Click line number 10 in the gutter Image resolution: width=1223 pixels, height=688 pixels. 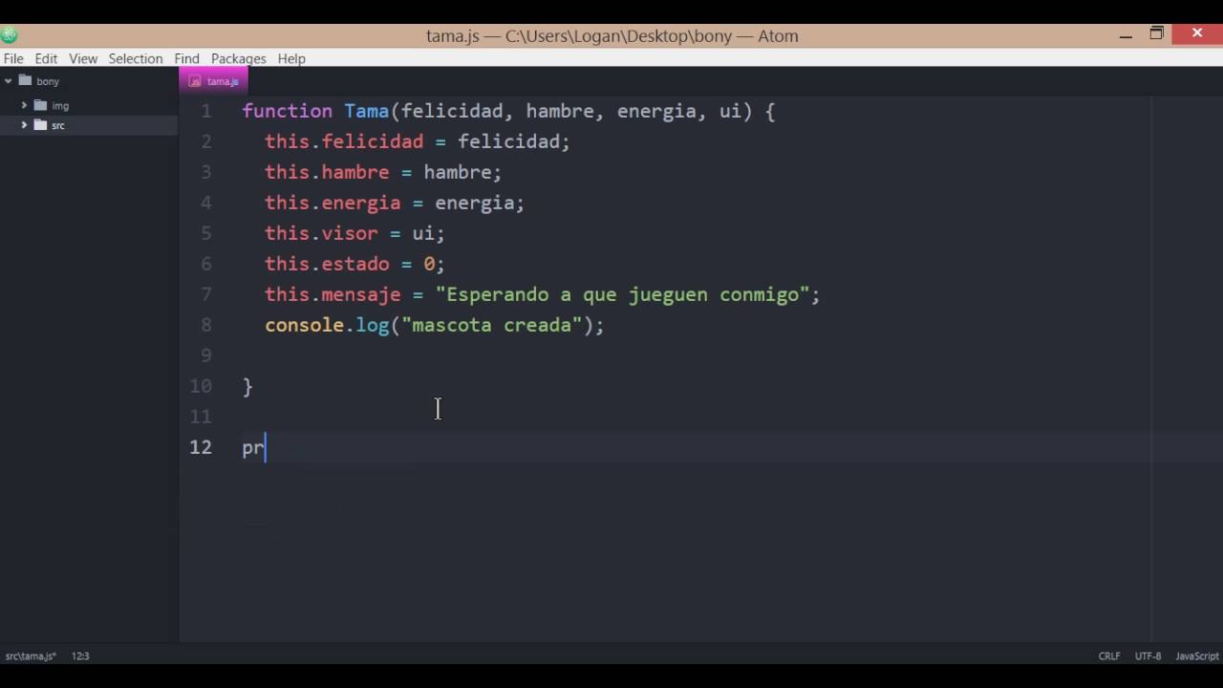coord(201,386)
